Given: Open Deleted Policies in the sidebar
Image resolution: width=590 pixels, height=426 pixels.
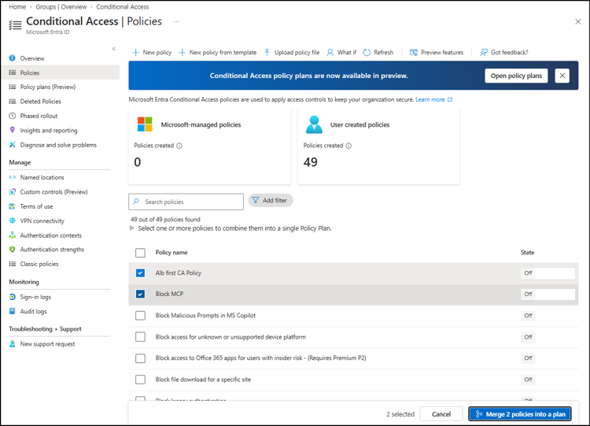Looking at the screenshot, I should click(41, 102).
